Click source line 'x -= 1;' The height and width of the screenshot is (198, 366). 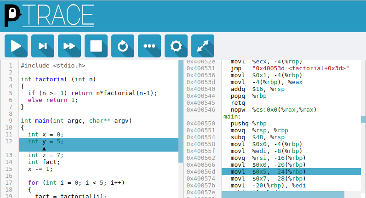pos(40,169)
